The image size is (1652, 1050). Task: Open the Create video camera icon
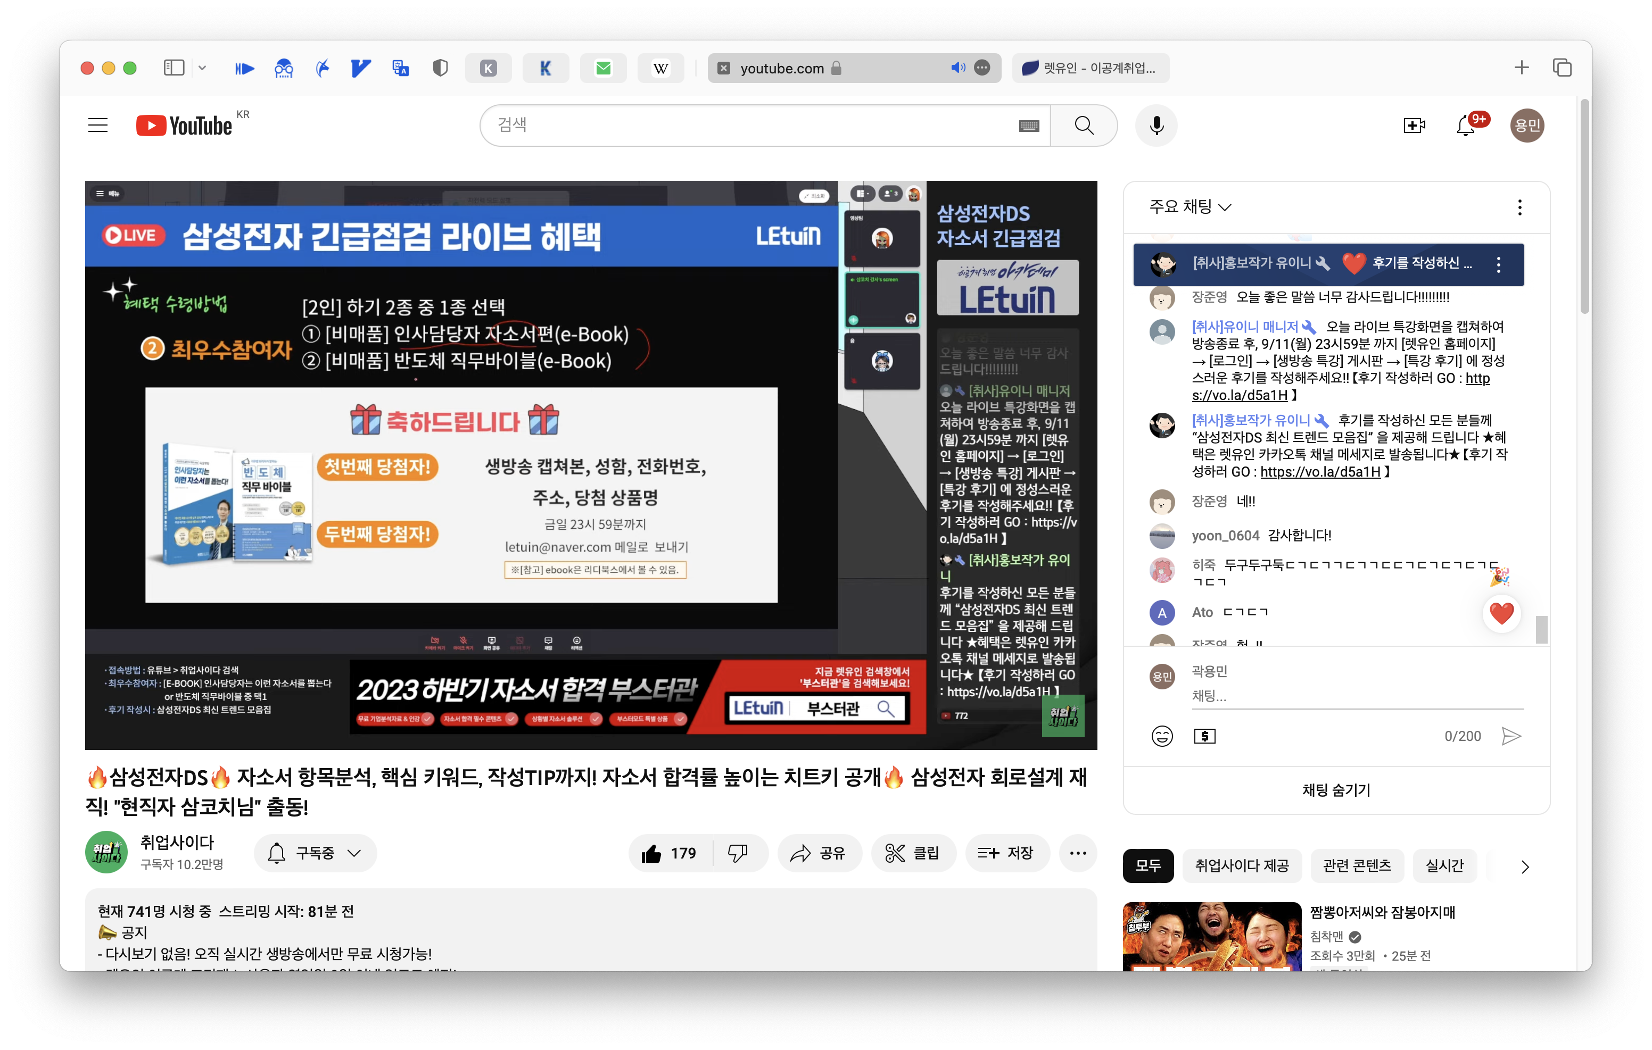pyautogui.click(x=1414, y=126)
